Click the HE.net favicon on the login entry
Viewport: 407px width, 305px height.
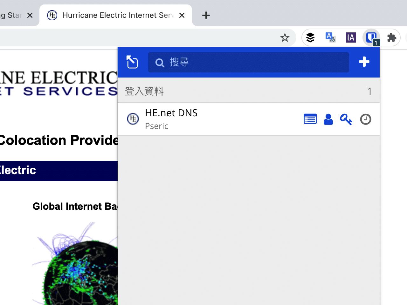tap(133, 119)
